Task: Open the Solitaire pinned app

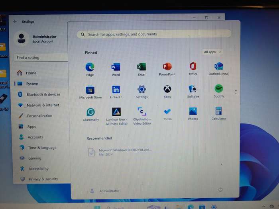Action: (193, 91)
